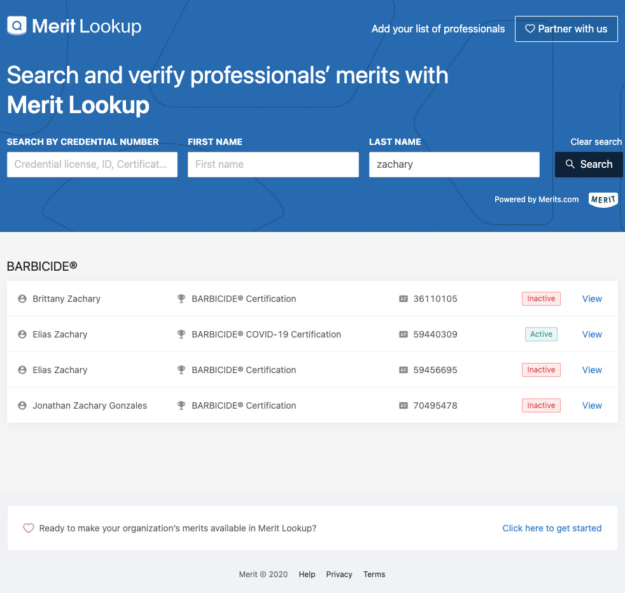Open Add your list of professionals
Image resolution: width=625 pixels, height=593 pixels.
tap(438, 29)
